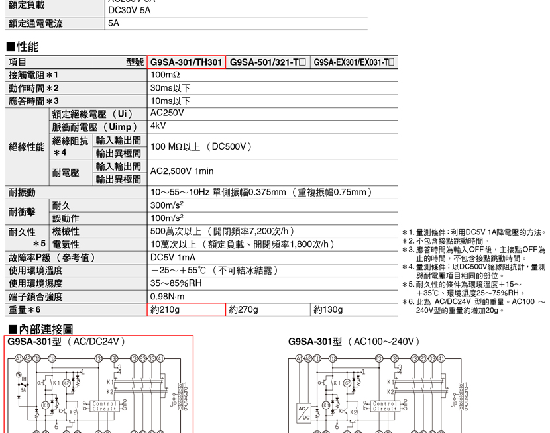This screenshot has width=550, height=433.
Task: Click "Control Circuit" block in AC/DC24V diagram
Action: click(x=104, y=406)
